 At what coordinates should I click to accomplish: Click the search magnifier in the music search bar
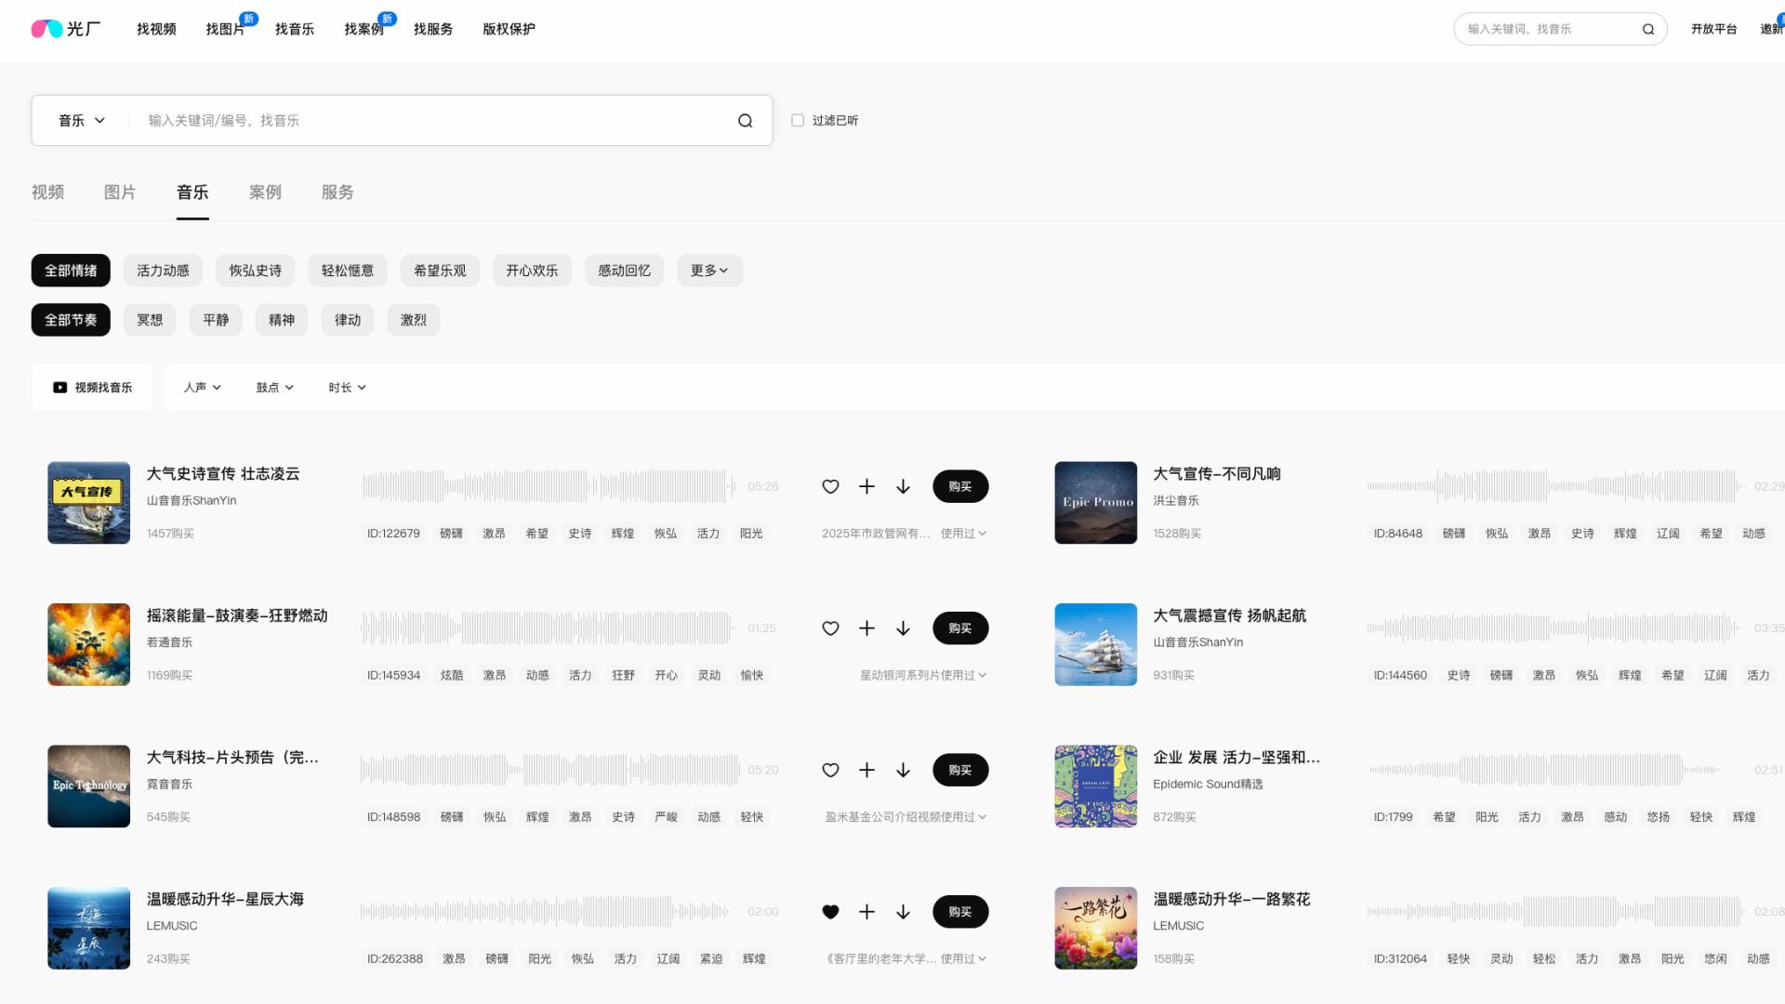click(745, 120)
